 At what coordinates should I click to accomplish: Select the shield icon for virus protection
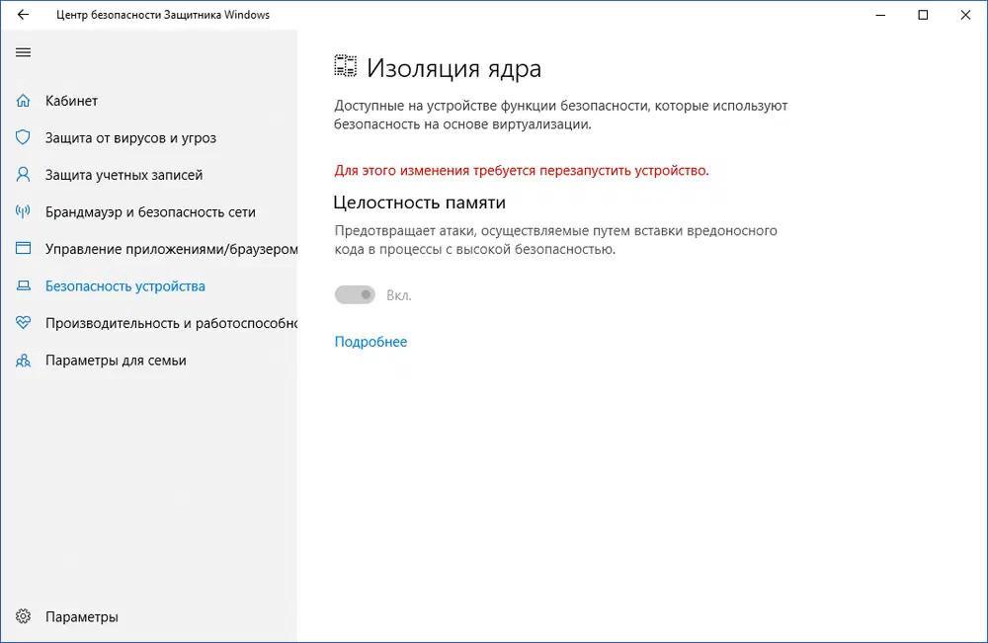pyautogui.click(x=23, y=138)
